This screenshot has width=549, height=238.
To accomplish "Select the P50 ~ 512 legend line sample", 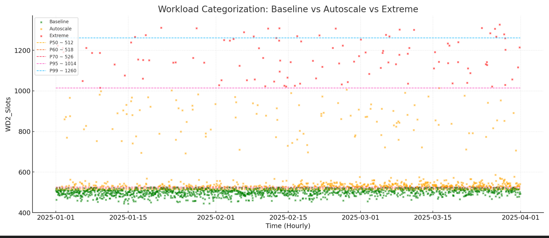I will click(41, 43).
